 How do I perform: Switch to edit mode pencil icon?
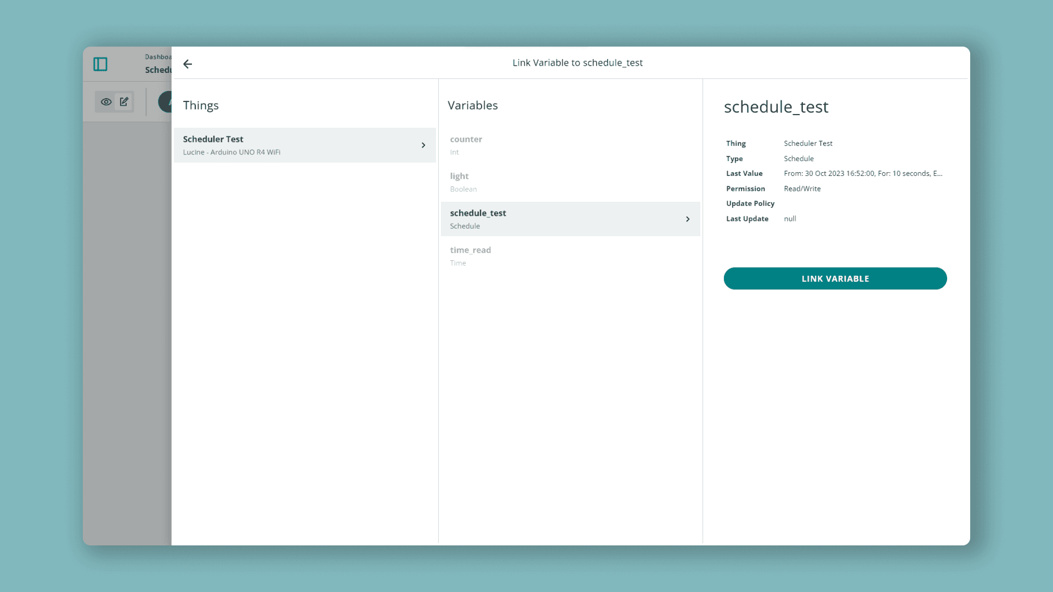pos(124,102)
